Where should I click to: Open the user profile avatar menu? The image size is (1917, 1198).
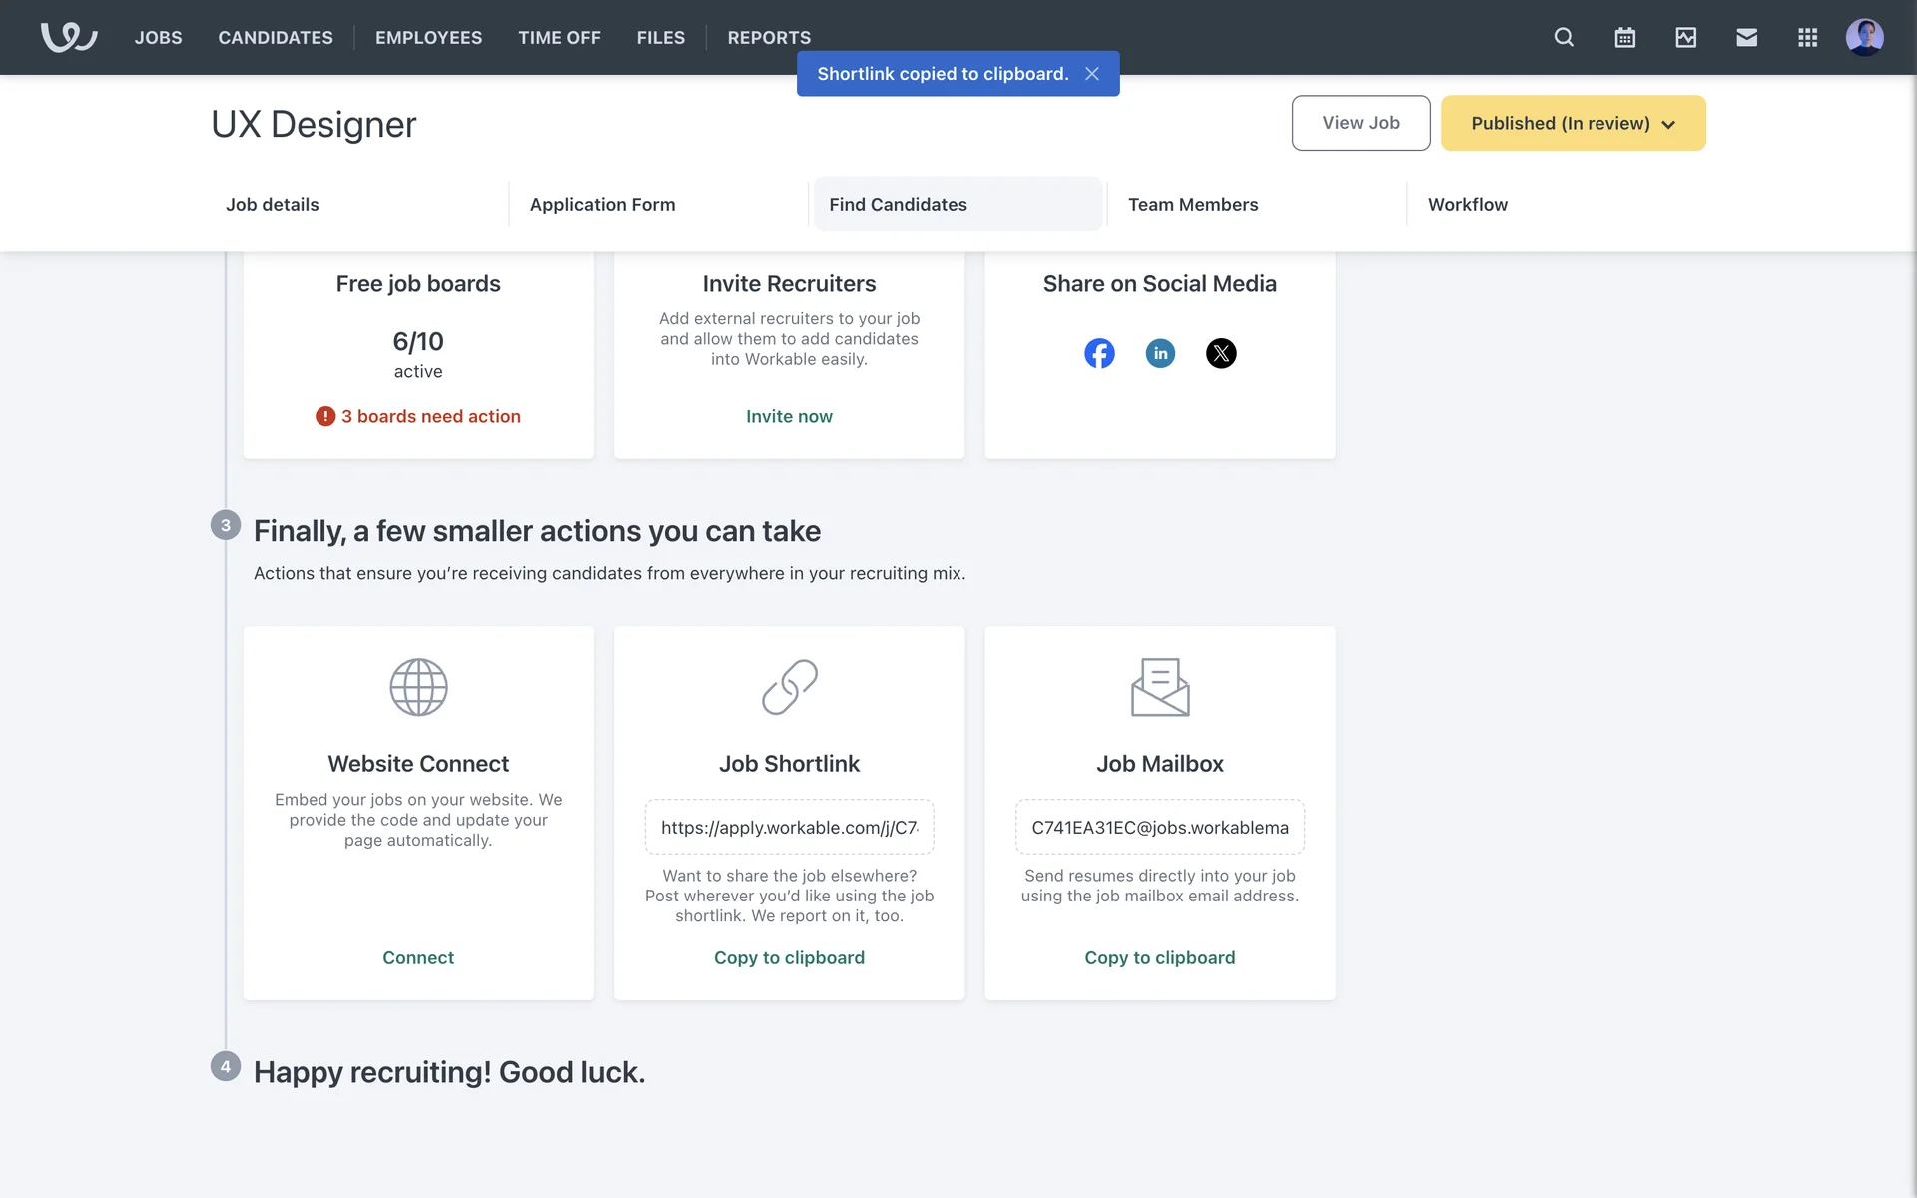1864,37
